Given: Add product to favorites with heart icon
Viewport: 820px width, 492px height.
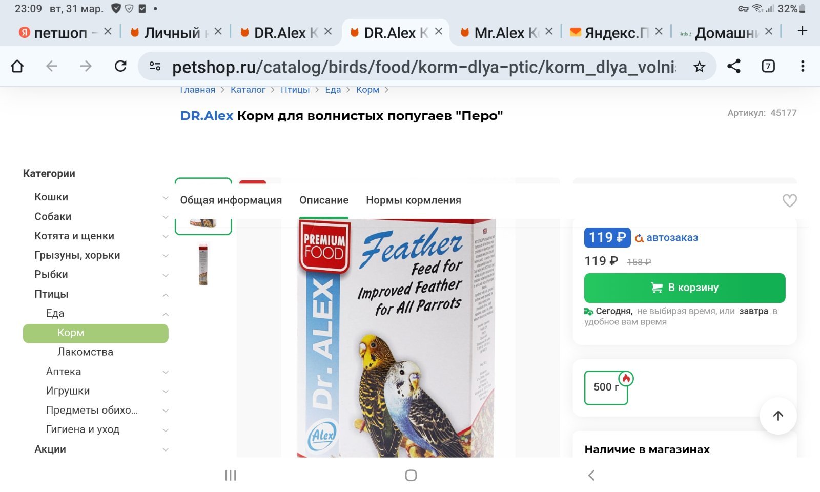Looking at the screenshot, I should pyautogui.click(x=790, y=200).
